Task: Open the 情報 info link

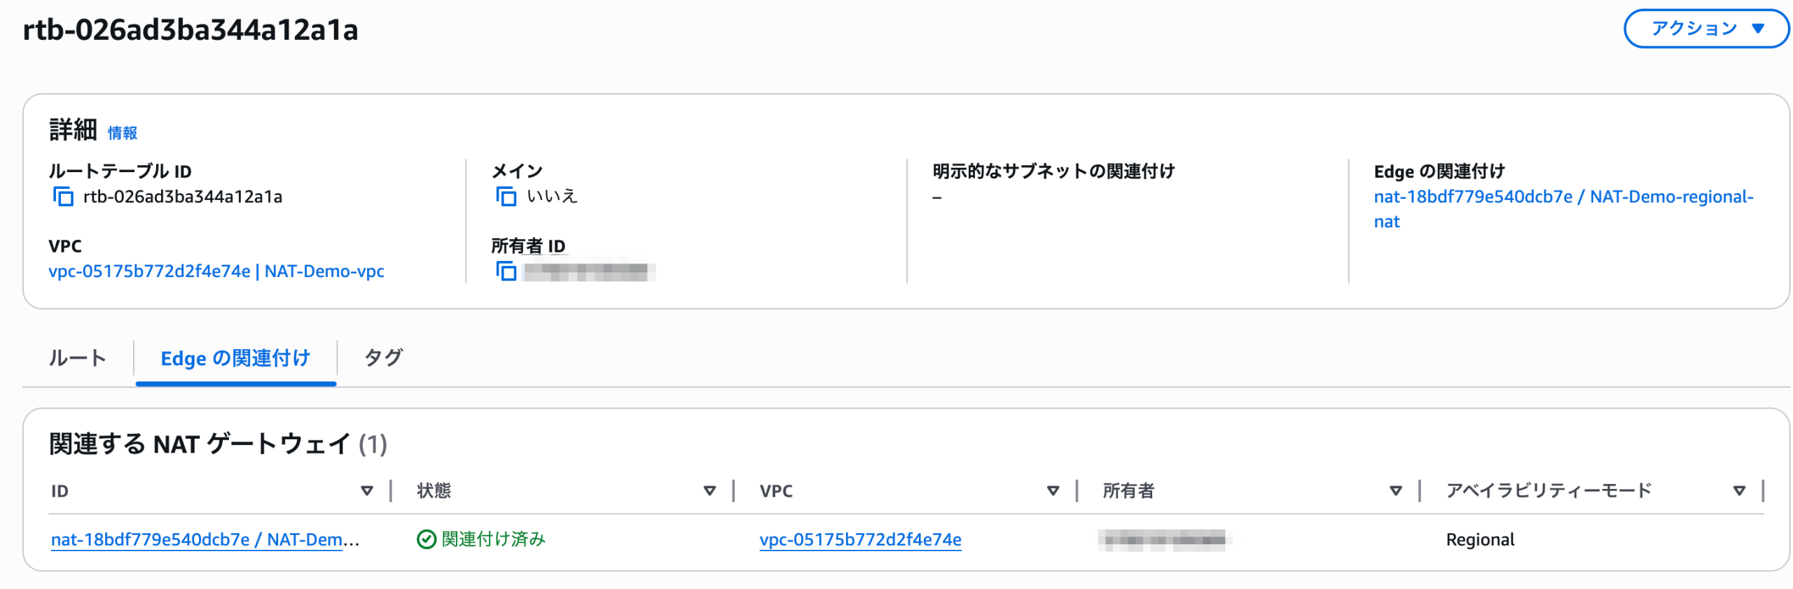Action: tap(123, 133)
